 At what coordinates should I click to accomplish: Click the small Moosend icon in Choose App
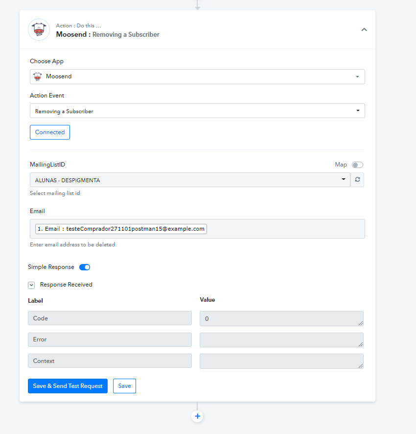coord(38,76)
